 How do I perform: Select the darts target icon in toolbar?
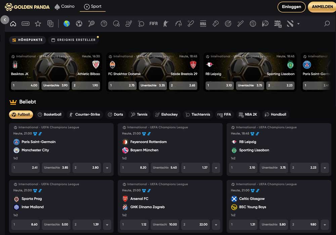coord(228,23)
